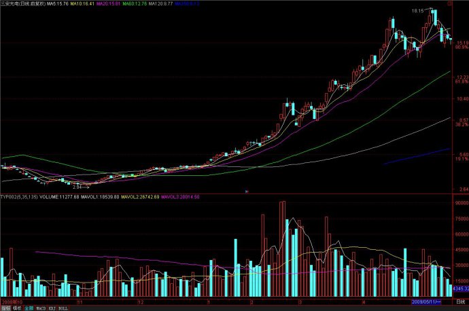The image size is (469, 311).
Task: Click the 8.57 price axis label
Action: coord(462,120)
